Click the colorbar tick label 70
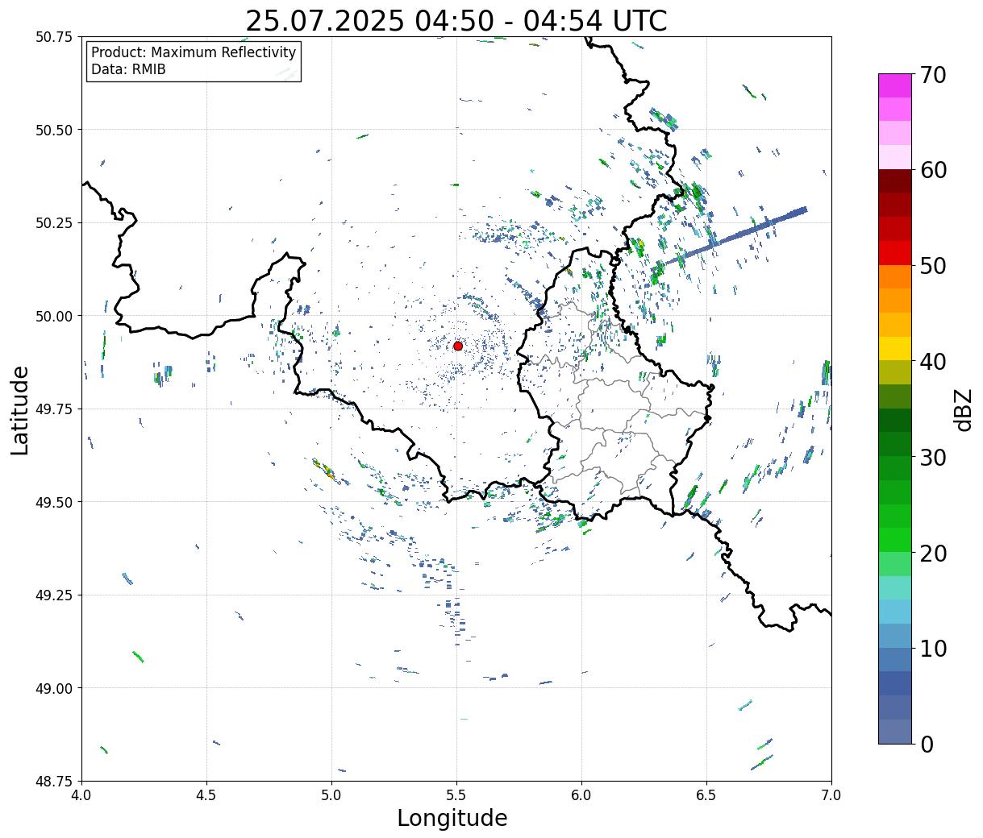The width and height of the screenshot is (983, 838). 932,75
